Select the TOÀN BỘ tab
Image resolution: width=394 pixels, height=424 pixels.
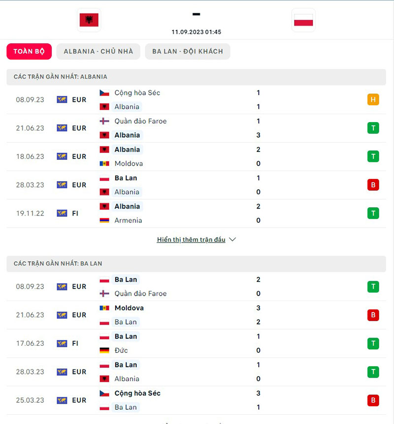pyautogui.click(x=29, y=51)
